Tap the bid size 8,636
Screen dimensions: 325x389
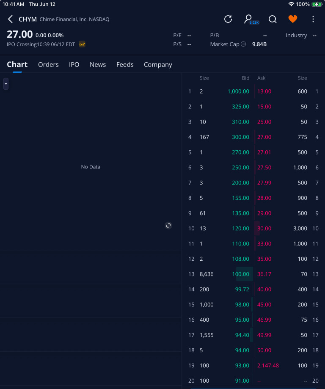[x=207, y=274]
